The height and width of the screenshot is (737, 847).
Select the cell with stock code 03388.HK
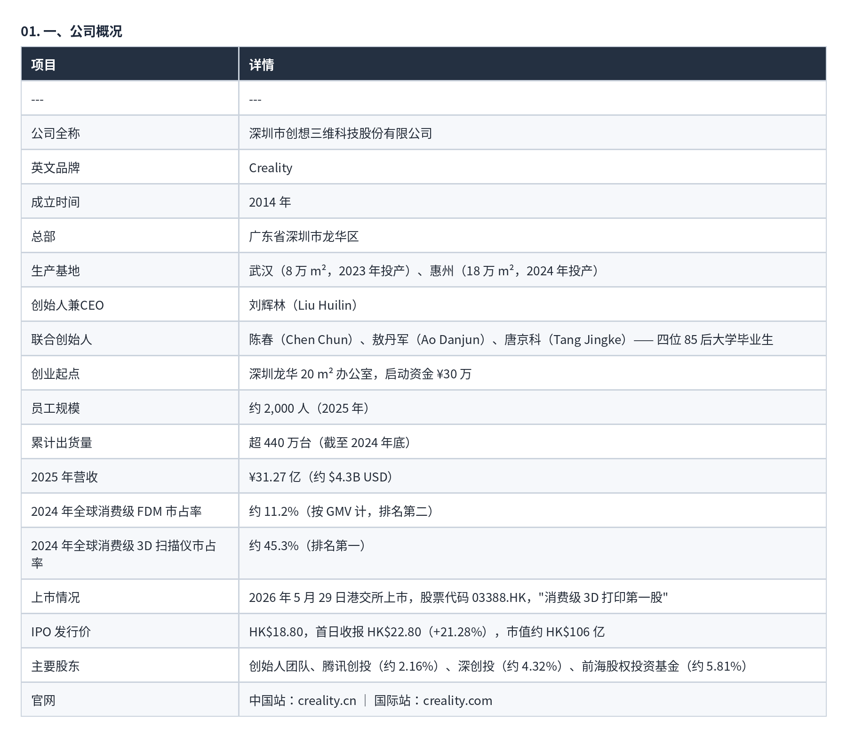[x=532, y=597]
